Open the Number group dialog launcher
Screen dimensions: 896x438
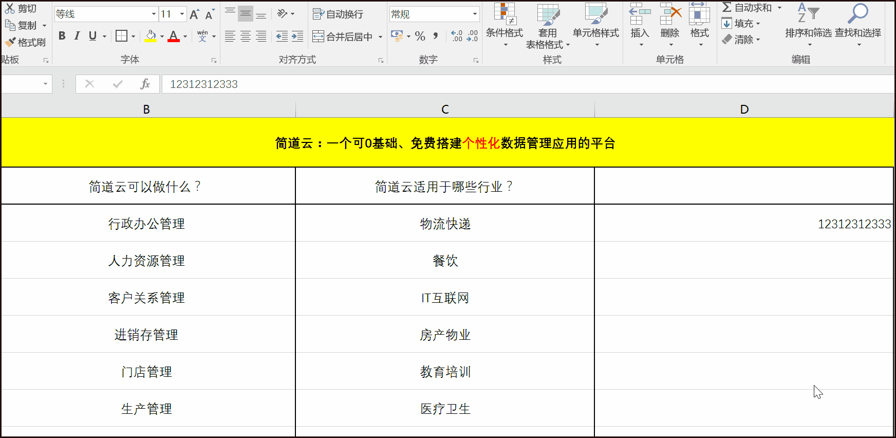[x=476, y=61]
